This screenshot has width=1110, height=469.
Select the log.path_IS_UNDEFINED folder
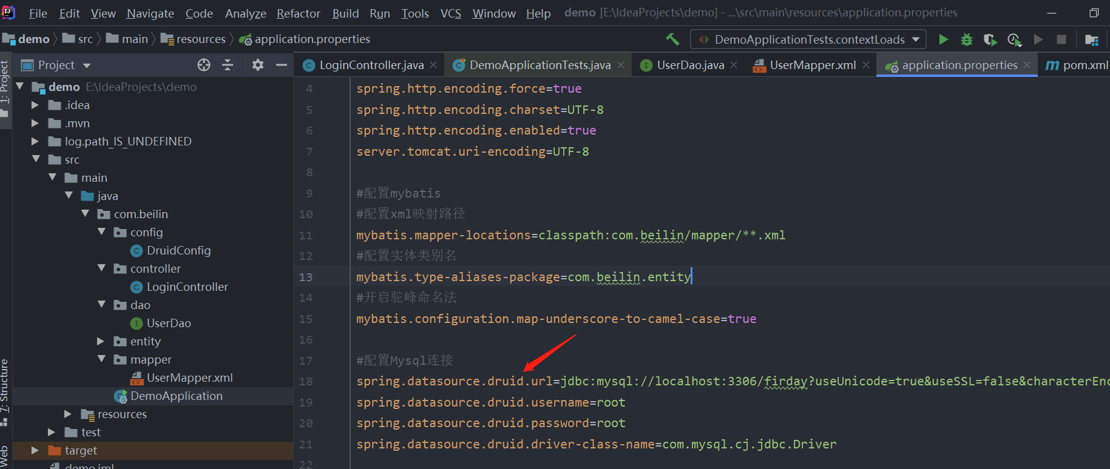click(120, 141)
